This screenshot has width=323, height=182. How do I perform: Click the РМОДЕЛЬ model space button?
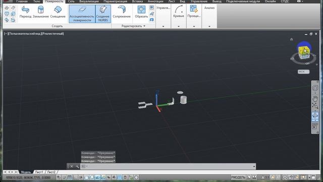click(238, 177)
